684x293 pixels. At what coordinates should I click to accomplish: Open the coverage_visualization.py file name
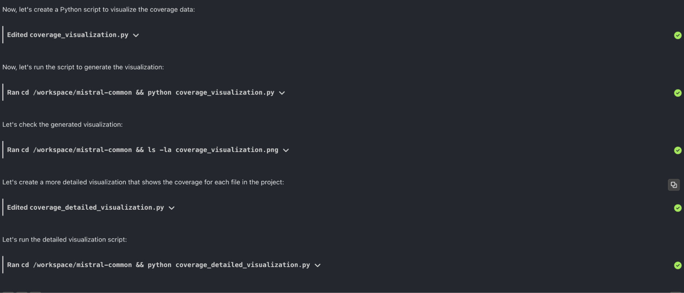click(79, 35)
